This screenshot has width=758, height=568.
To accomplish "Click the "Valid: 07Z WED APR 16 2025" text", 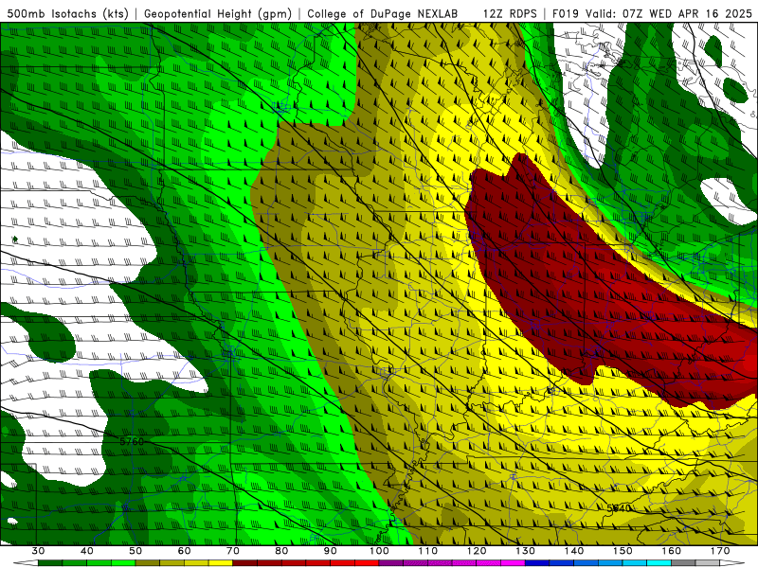I will [669, 13].
